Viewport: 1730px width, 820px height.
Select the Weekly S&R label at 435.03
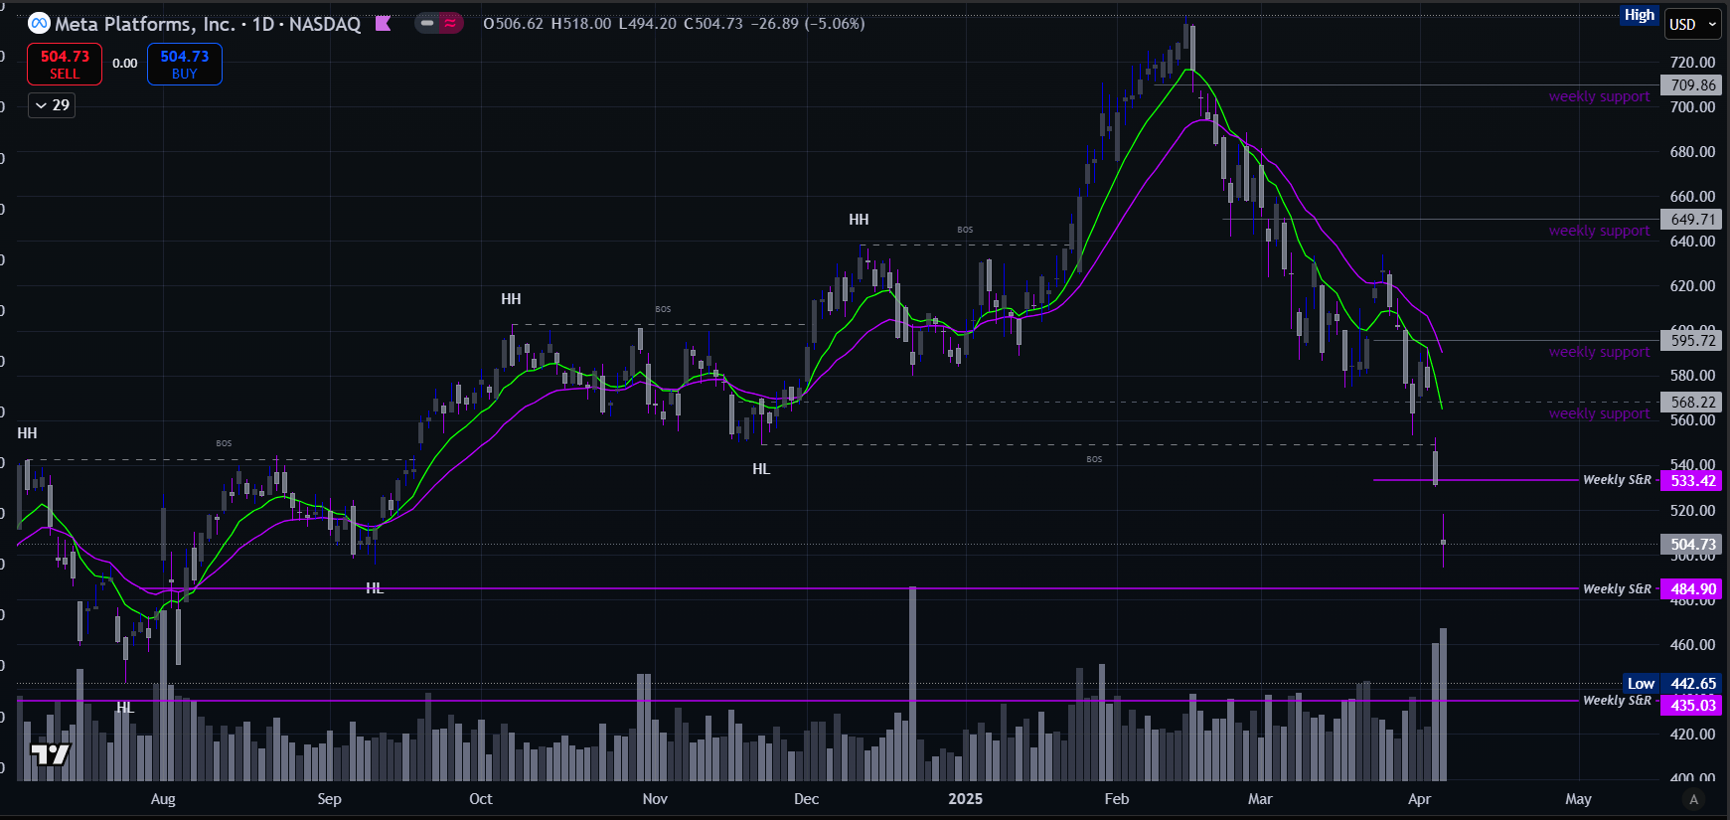pyautogui.click(x=1617, y=701)
